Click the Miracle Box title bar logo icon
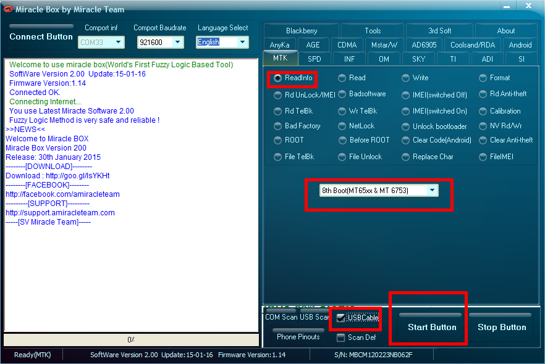 click(x=7, y=9)
